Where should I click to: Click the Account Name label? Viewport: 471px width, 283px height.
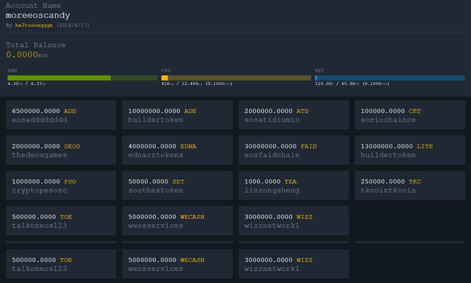point(33,6)
